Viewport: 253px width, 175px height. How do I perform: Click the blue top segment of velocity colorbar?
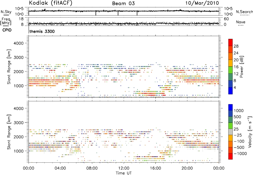click(231, 107)
